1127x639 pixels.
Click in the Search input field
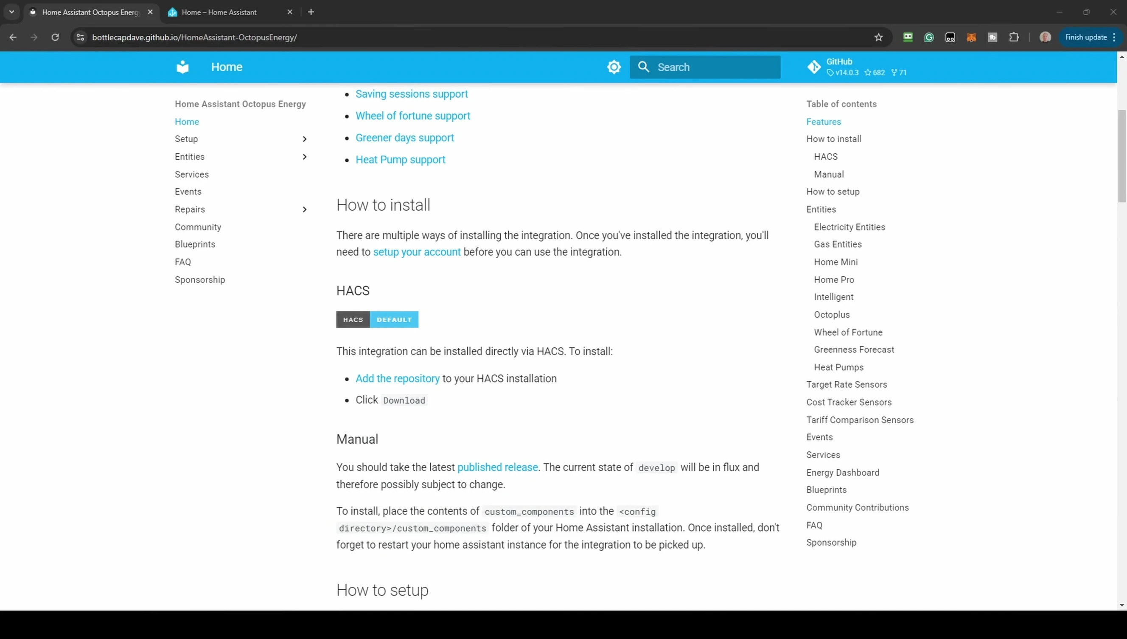[x=705, y=67]
